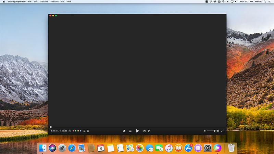This screenshot has width=274, height=154.
Task: Skip to the previous chapter
Action: (144, 131)
